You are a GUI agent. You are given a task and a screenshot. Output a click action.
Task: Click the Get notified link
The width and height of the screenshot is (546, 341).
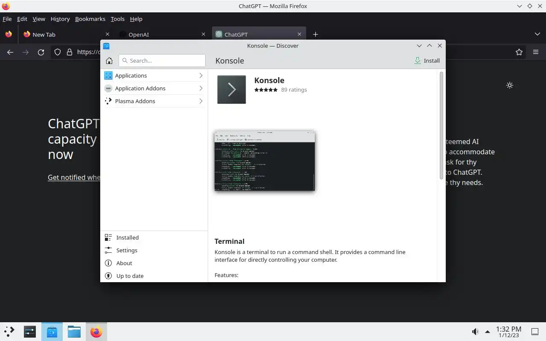[x=74, y=177]
